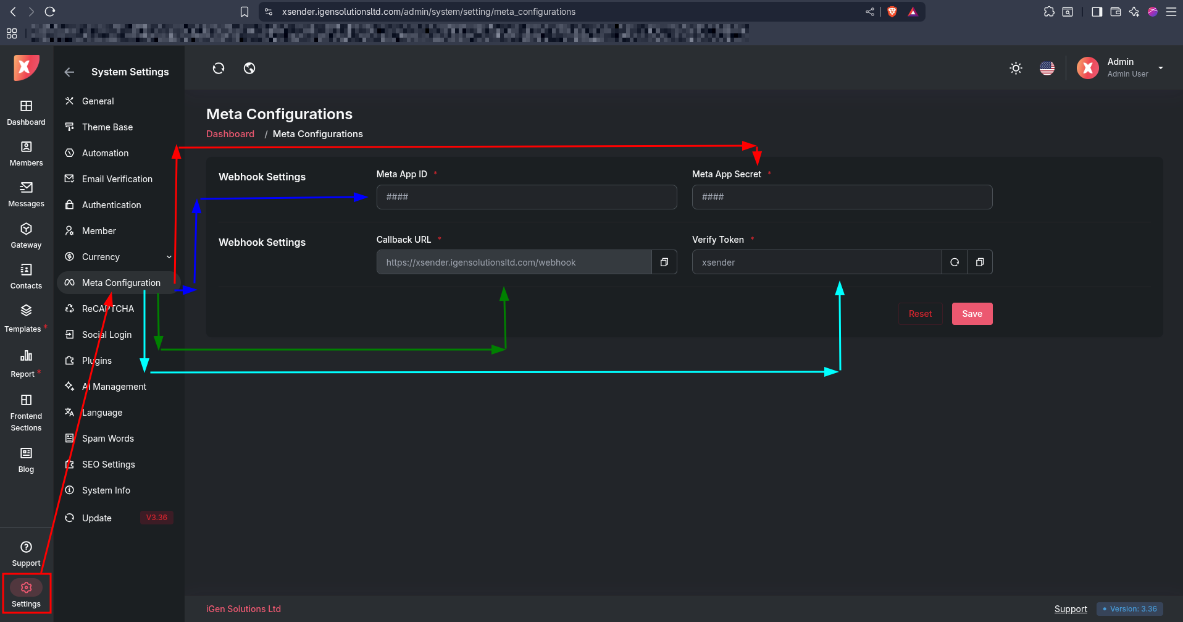Copy the Callback URL to clipboard
Image resolution: width=1183 pixels, height=622 pixels.
tap(664, 263)
